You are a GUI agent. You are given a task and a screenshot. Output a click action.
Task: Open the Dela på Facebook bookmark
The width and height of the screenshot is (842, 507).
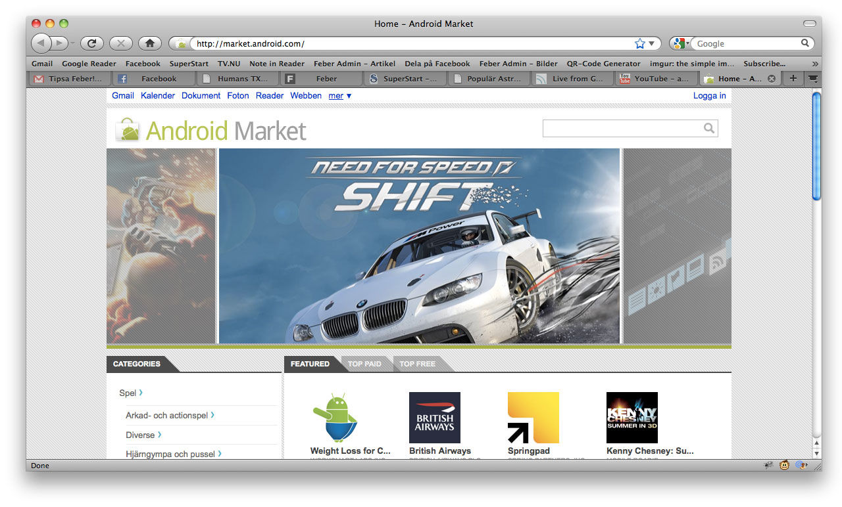(x=437, y=64)
